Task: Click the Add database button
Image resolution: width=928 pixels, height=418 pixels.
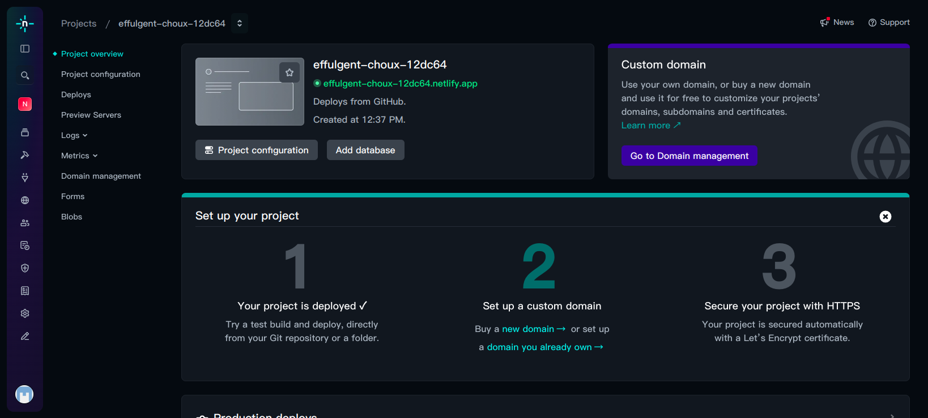Action: click(x=365, y=150)
